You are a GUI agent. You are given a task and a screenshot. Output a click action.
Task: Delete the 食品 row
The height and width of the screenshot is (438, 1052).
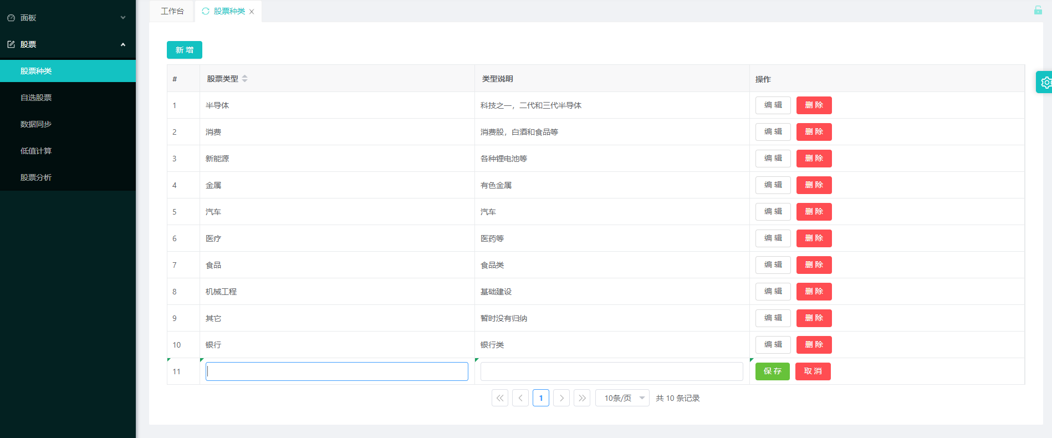(x=814, y=265)
